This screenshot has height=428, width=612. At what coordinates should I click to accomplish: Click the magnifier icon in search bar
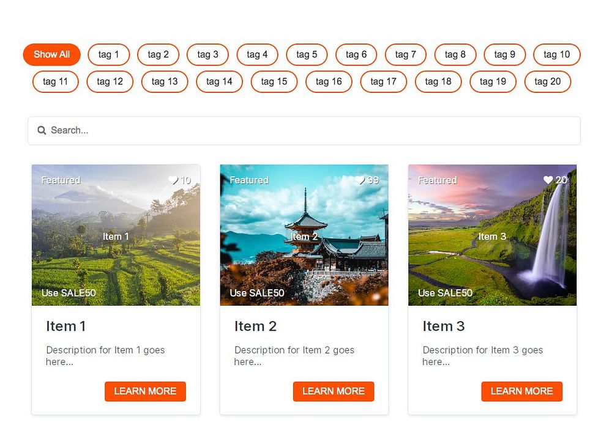(42, 130)
